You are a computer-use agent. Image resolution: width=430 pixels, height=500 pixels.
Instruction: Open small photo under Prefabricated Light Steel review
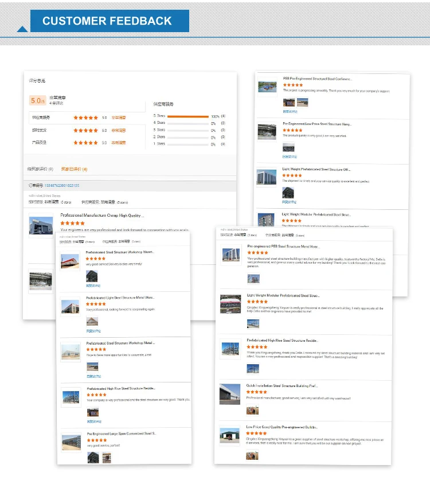tap(92, 322)
